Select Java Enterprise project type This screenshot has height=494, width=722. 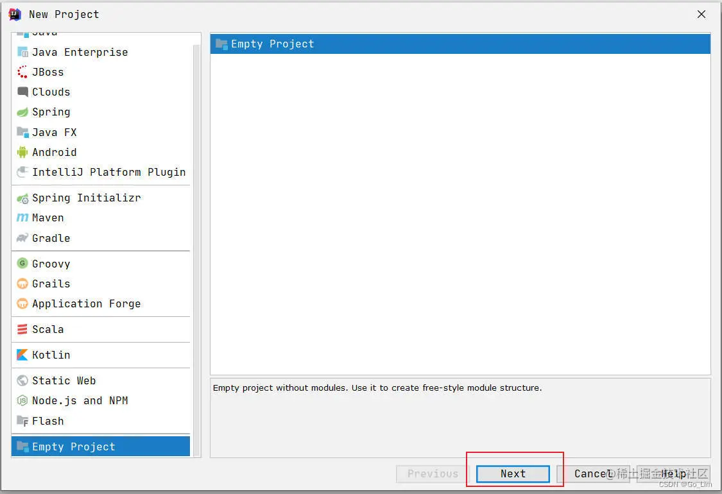100,52
